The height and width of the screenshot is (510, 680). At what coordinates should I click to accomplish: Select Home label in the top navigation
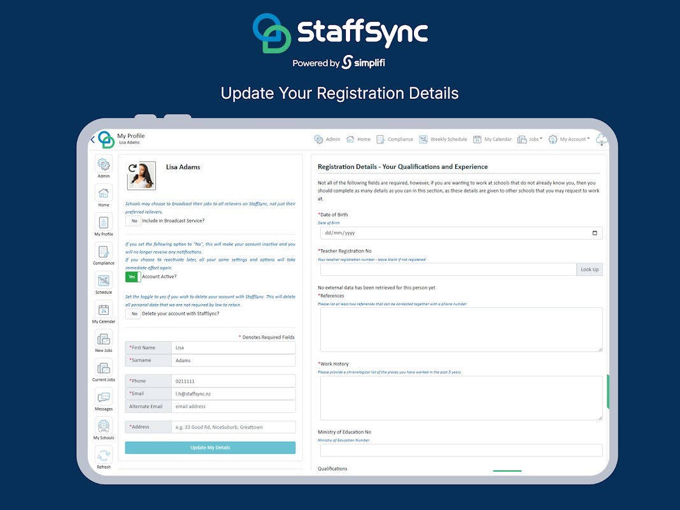click(x=364, y=140)
